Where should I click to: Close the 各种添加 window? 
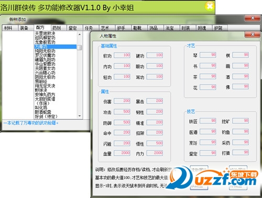(253, 18)
